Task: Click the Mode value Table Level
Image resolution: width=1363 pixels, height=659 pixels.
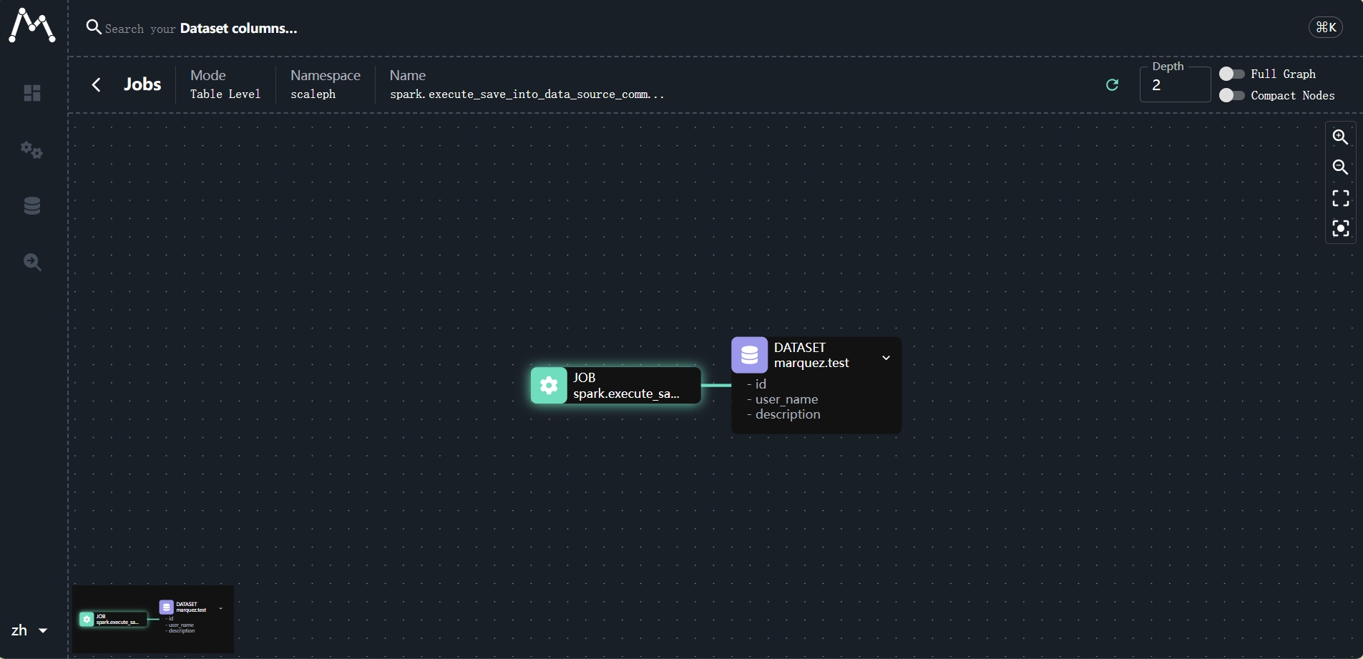Action: (x=225, y=94)
